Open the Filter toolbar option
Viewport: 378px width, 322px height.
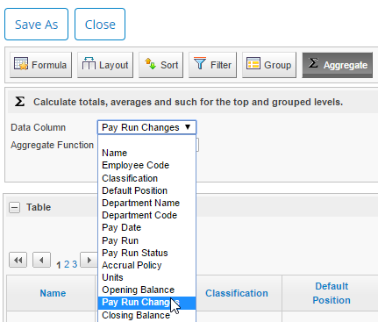212,65
